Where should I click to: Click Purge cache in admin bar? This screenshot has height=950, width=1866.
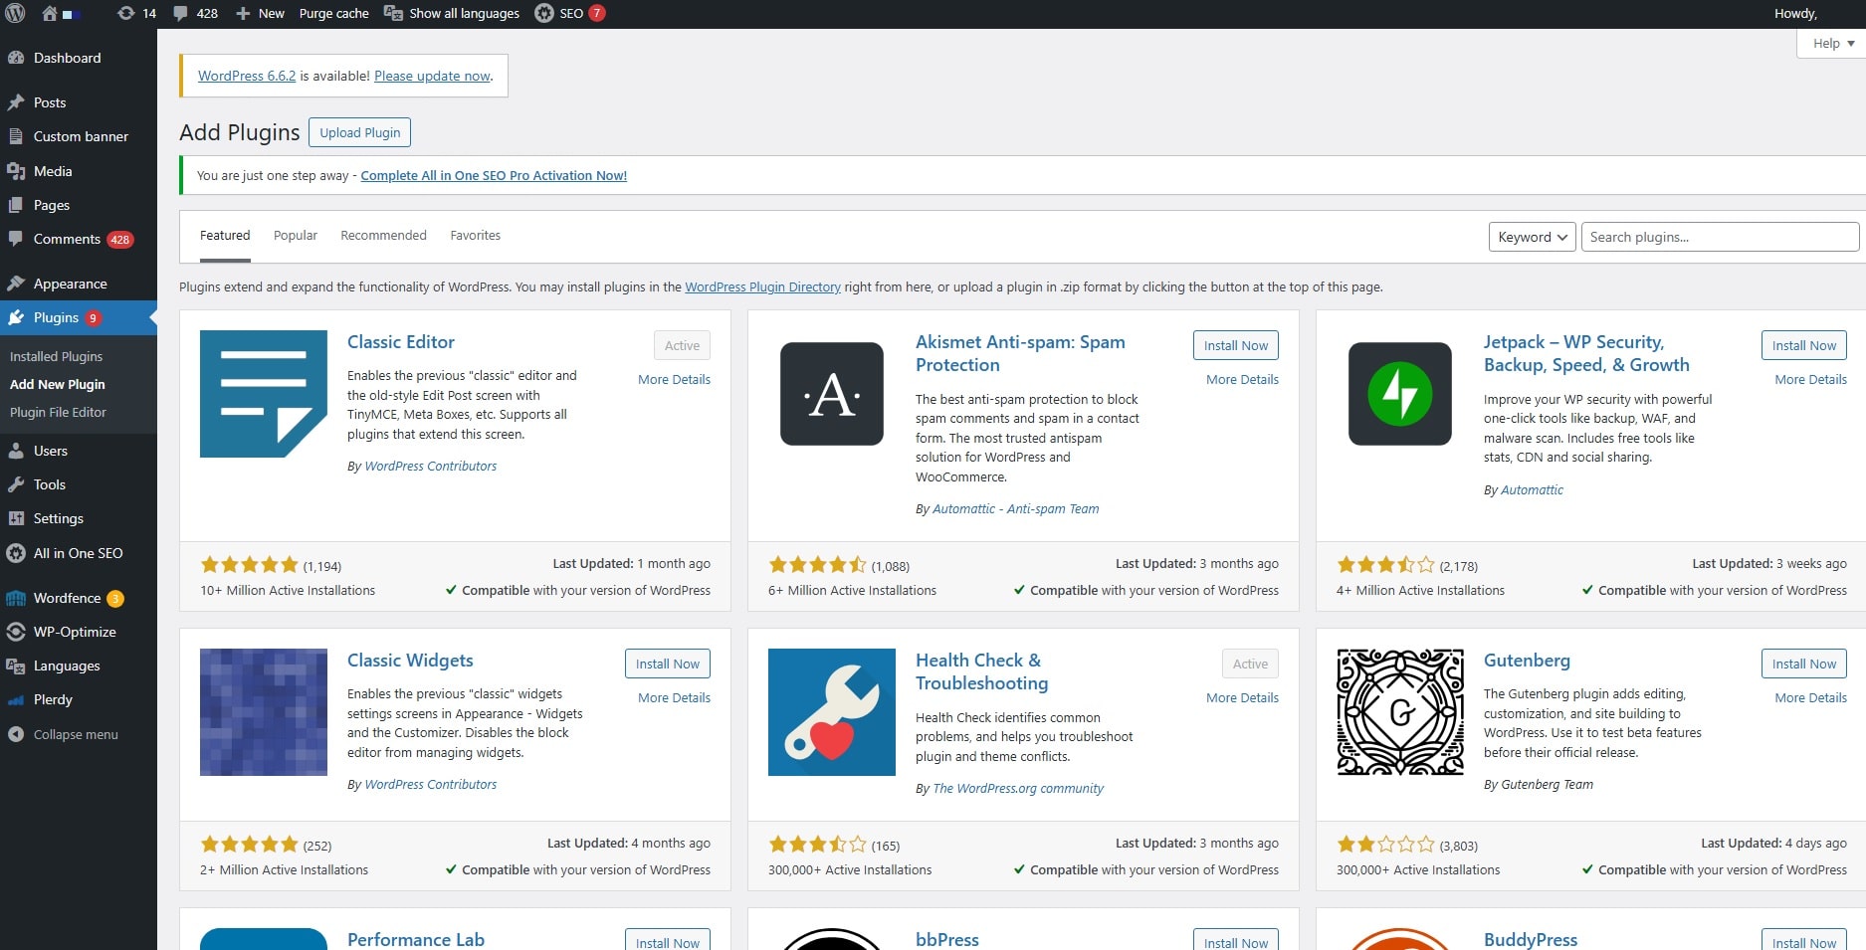[x=333, y=13]
